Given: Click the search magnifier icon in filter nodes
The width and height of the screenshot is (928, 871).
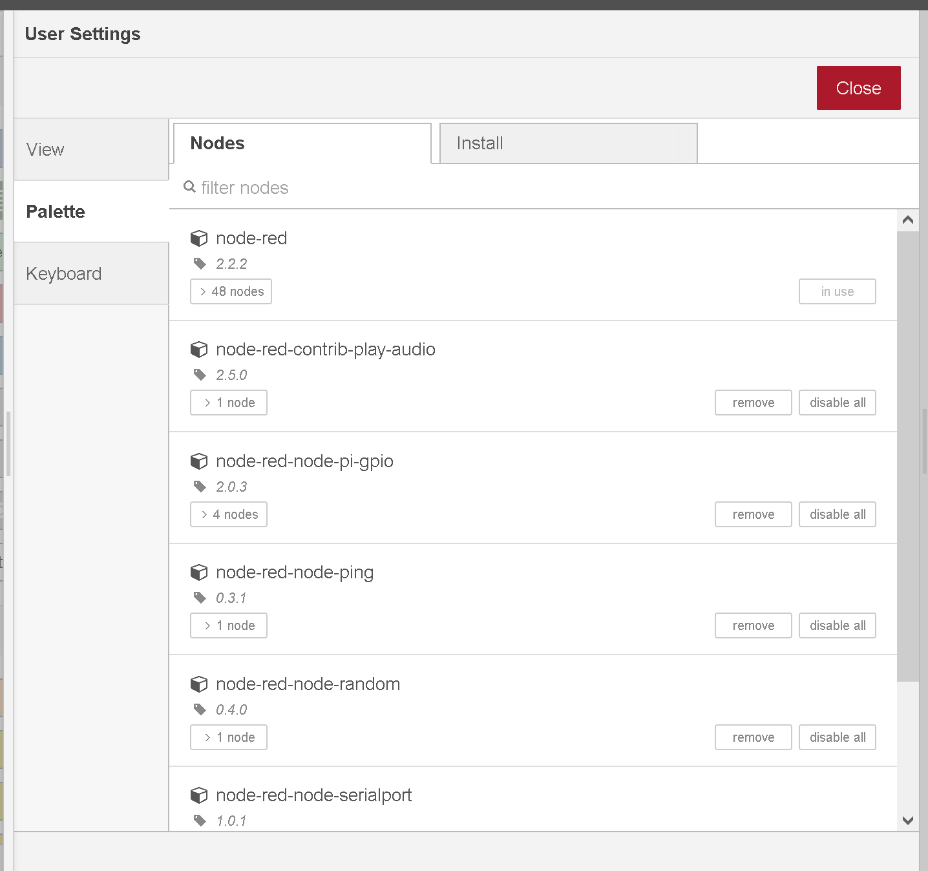Looking at the screenshot, I should click(x=189, y=187).
